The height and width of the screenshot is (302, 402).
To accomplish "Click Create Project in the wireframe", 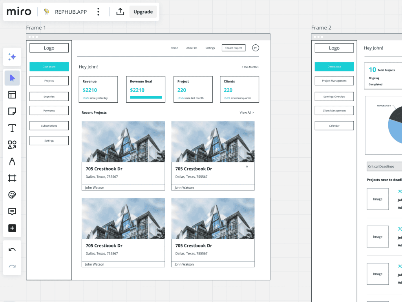I will [x=234, y=48].
